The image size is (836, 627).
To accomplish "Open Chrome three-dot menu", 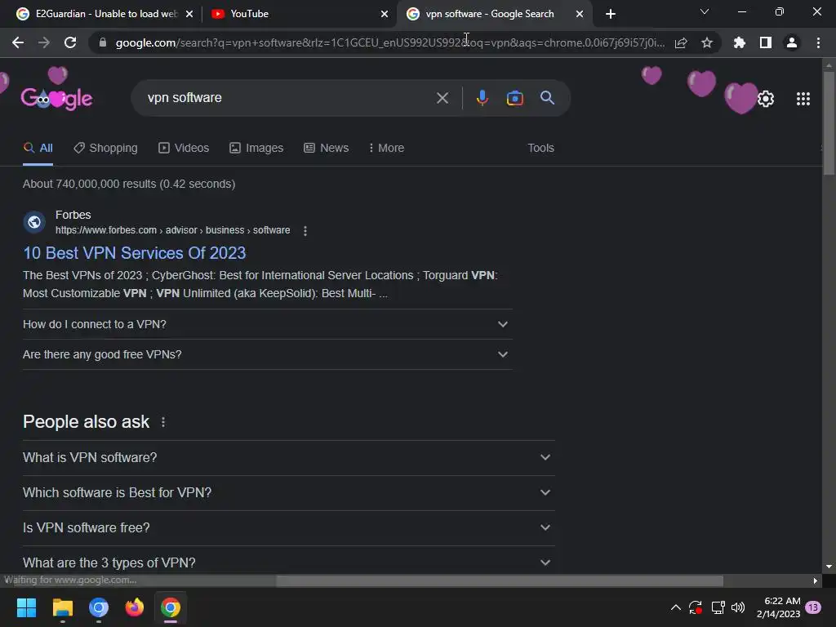I will [x=818, y=42].
